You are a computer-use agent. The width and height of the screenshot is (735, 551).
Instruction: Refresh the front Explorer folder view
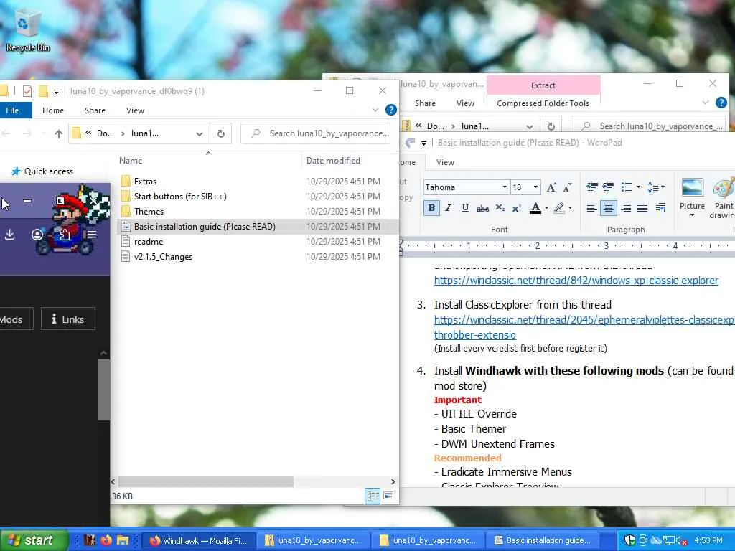(221, 134)
